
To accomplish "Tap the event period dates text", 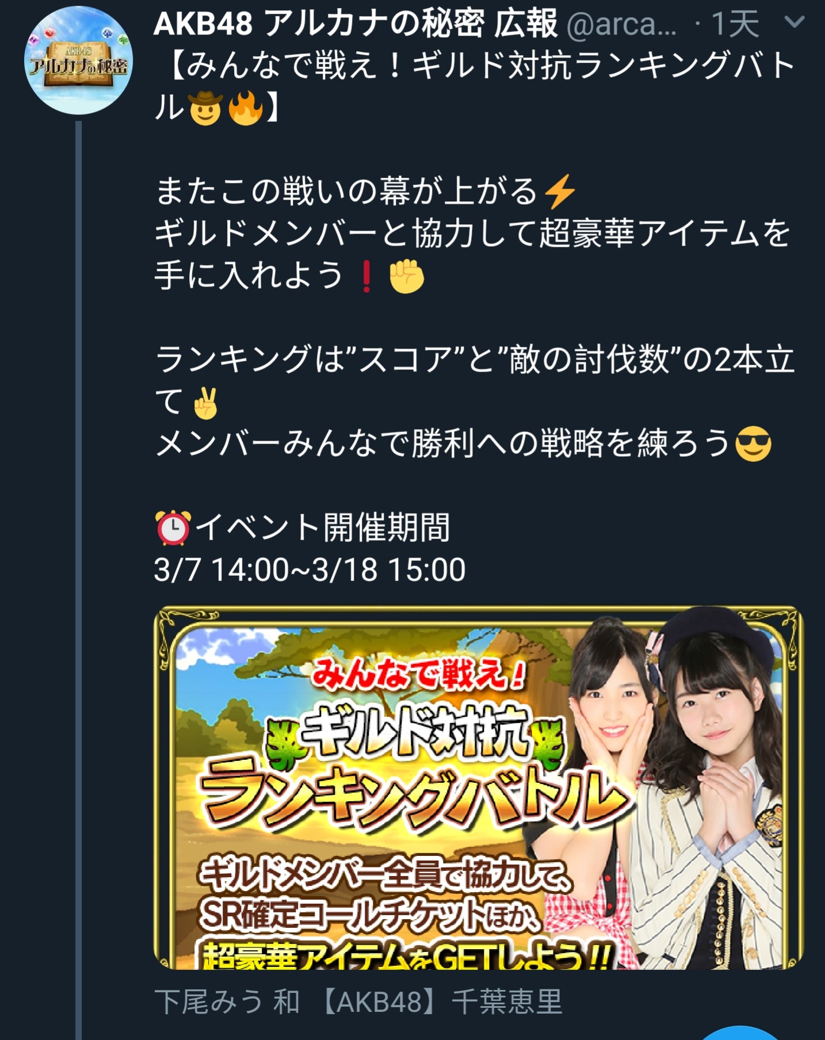I will click(x=310, y=569).
